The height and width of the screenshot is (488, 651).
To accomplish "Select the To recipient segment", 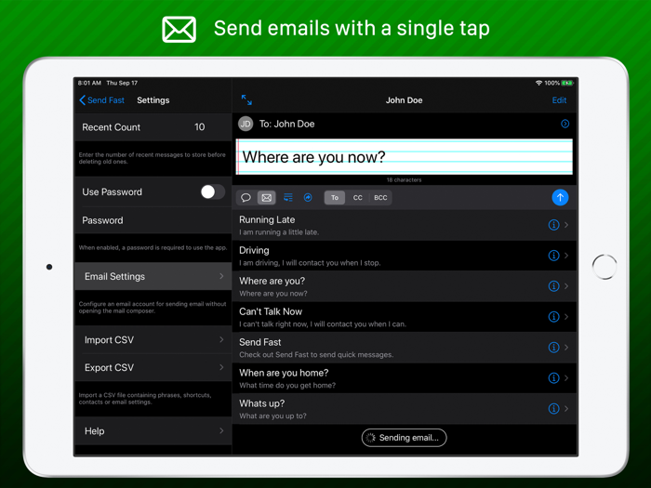I will tap(335, 197).
